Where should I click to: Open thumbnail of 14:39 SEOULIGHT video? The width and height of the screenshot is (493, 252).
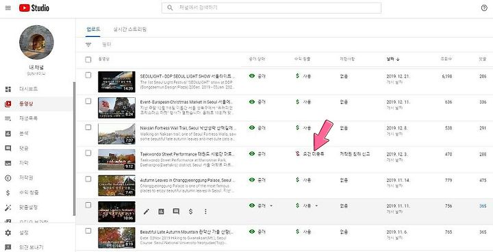[116, 81]
